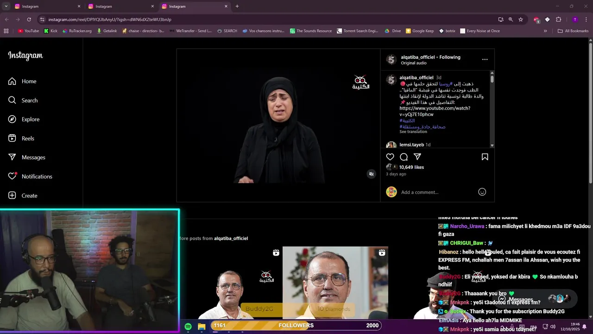Open the Getalink bookmark
Image resolution: width=593 pixels, height=334 pixels.
point(107,31)
